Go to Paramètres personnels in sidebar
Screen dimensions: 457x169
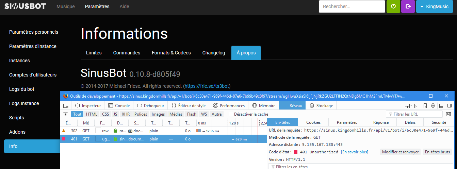[x=34, y=32]
